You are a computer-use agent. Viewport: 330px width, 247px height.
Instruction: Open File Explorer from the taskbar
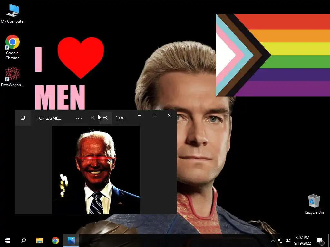[x=39, y=241]
